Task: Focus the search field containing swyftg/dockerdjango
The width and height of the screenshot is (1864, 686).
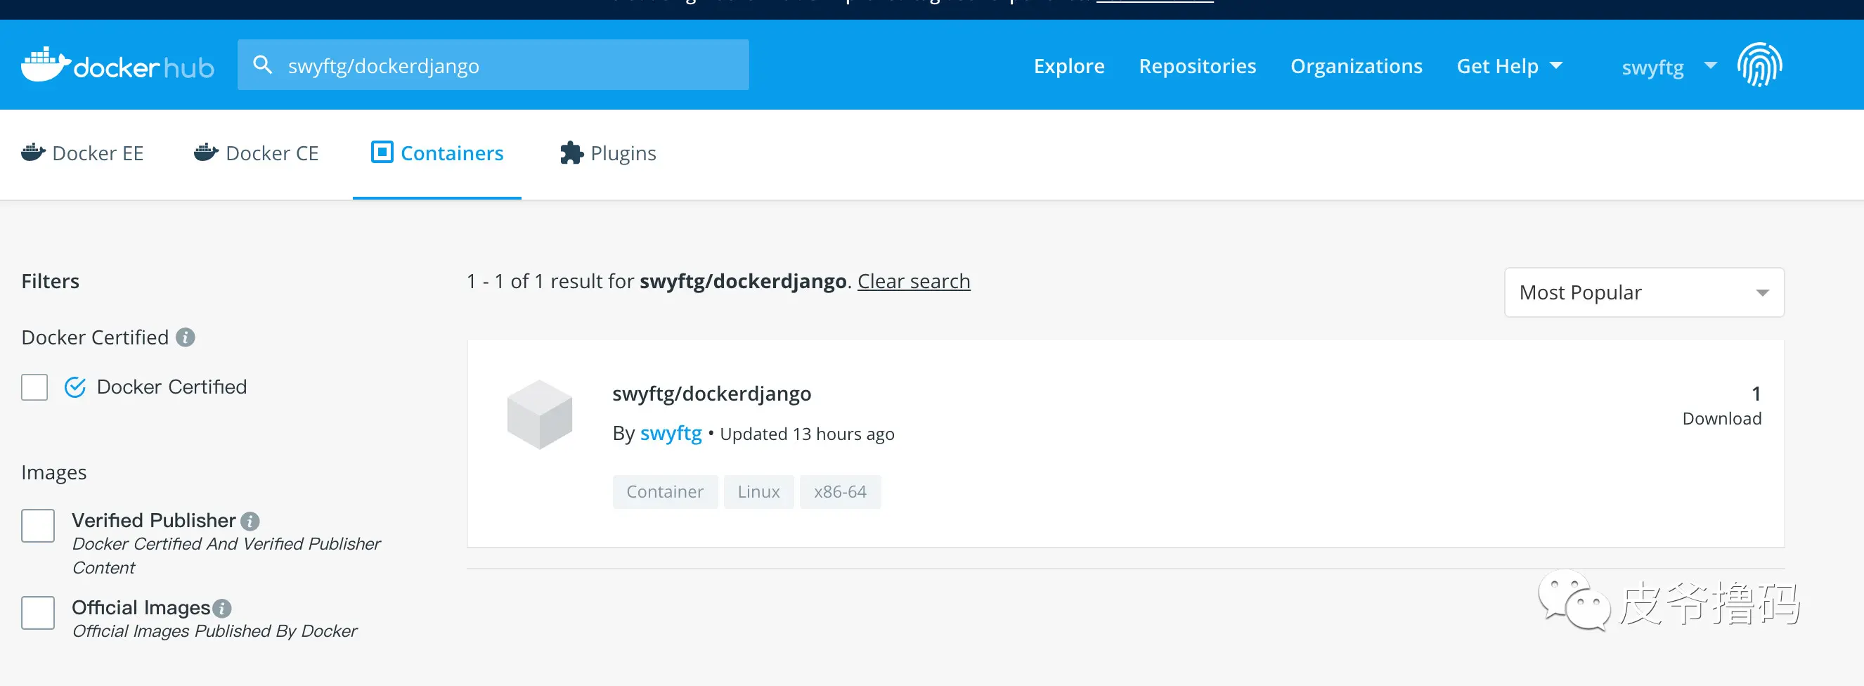Action: click(493, 65)
